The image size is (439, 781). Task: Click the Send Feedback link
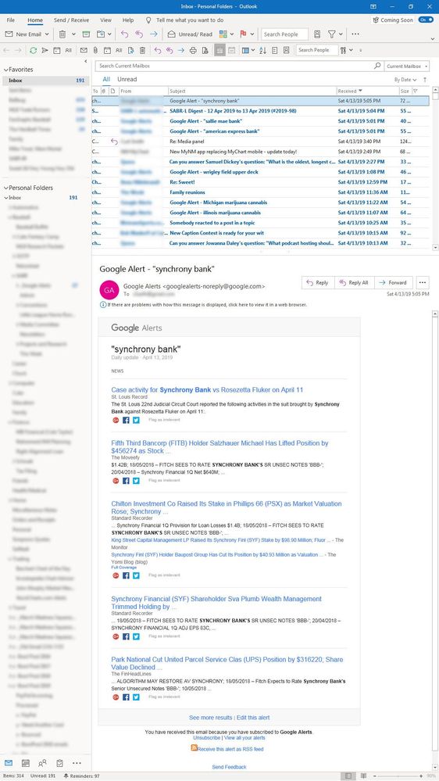(229, 767)
